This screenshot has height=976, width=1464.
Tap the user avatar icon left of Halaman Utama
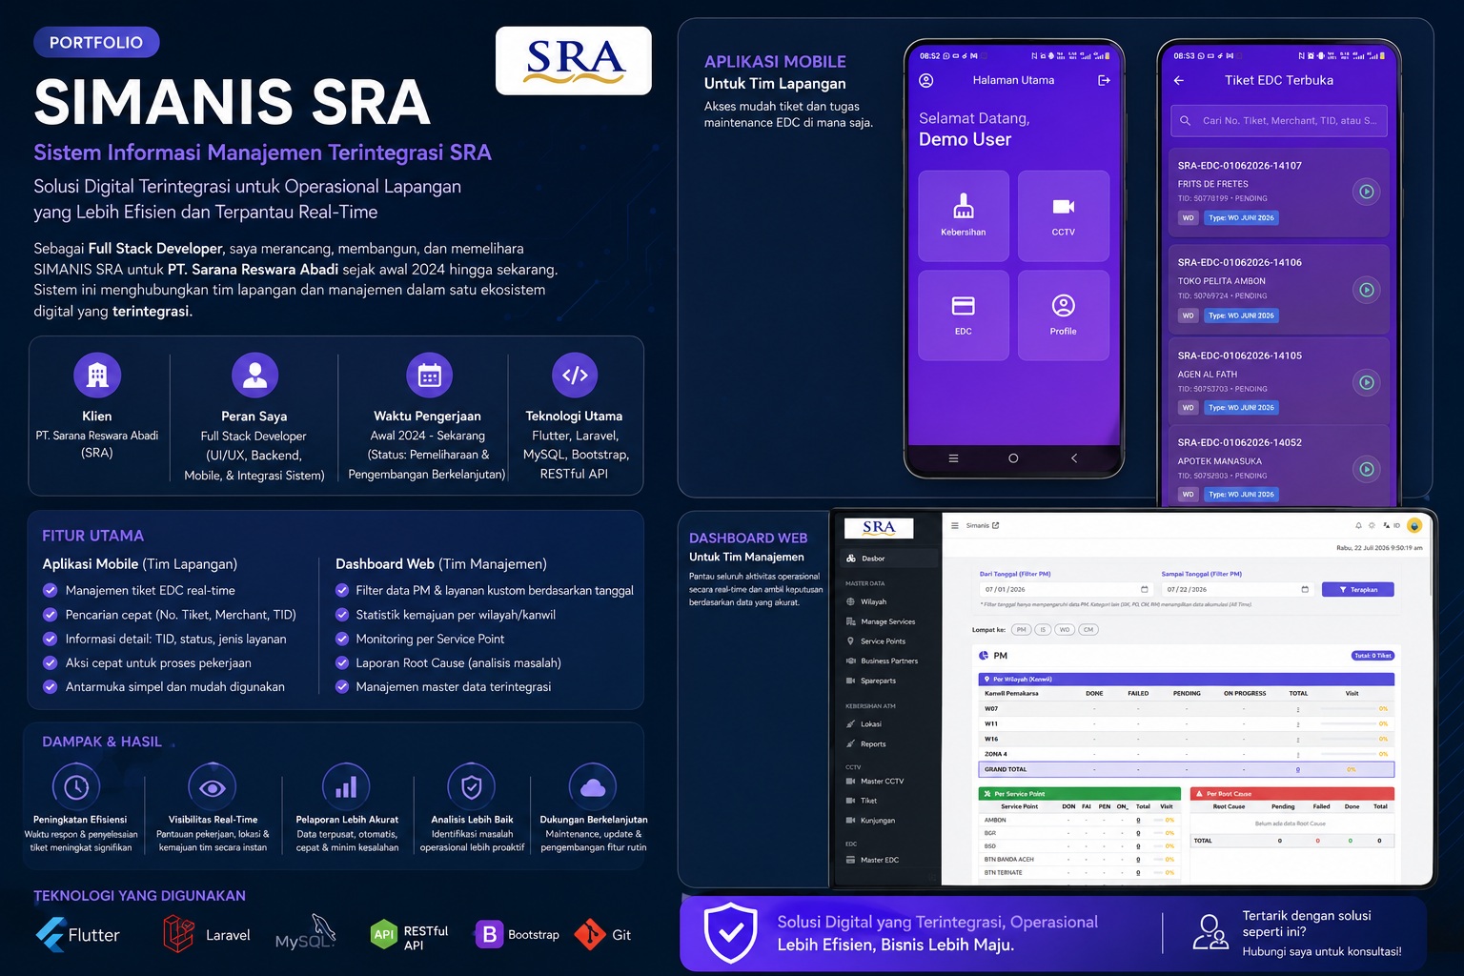(x=925, y=80)
